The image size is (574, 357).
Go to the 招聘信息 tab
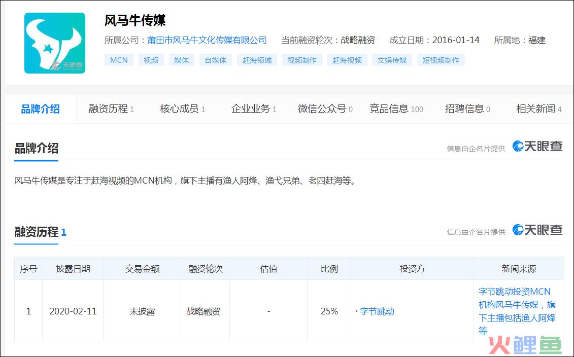(x=467, y=109)
